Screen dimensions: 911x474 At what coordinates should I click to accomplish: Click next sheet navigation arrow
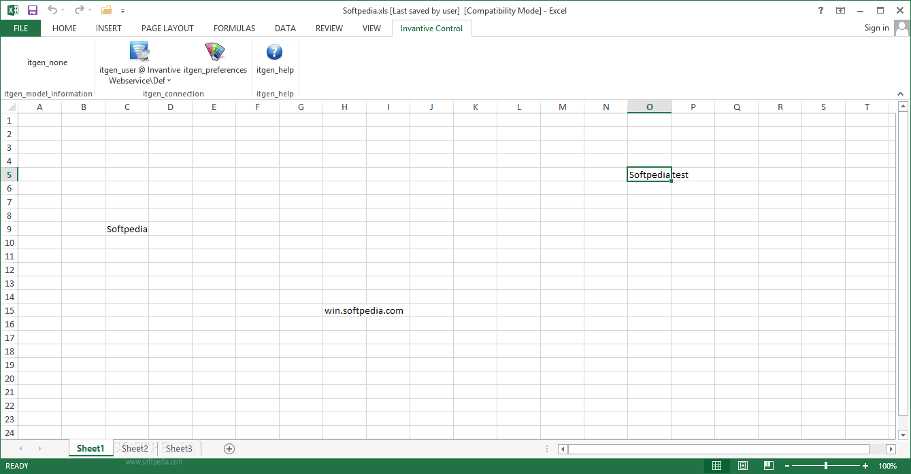(39, 448)
